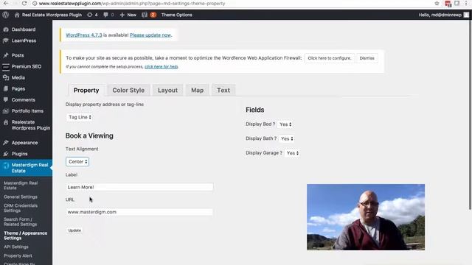Viewport: 472px width, 265px height.
Task: Open Theme Options in admin bar
Action: tap(177, 15)
